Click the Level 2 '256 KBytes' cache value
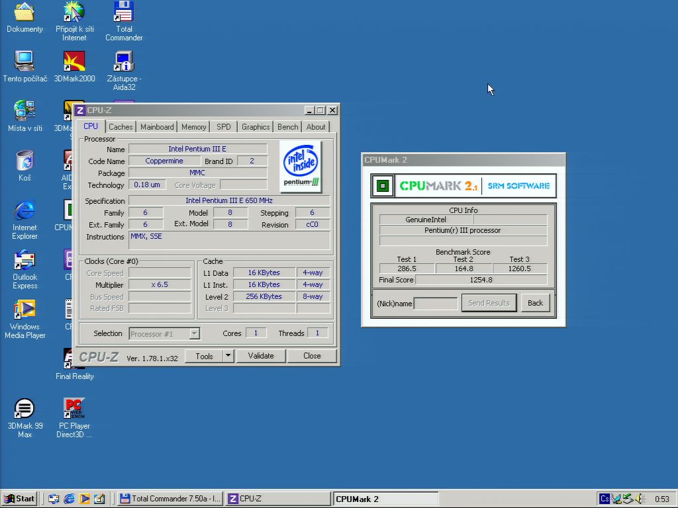 (264, 296)
